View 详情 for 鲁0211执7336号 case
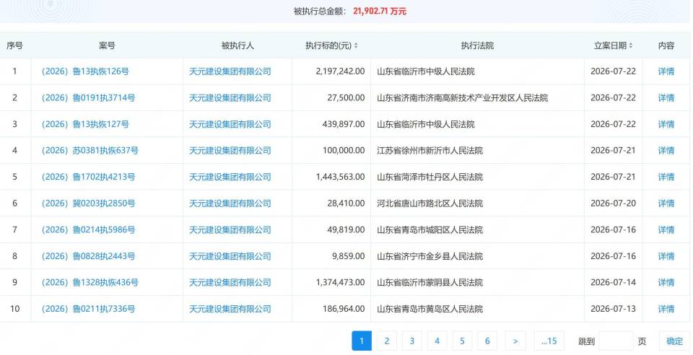 (666, 309)
